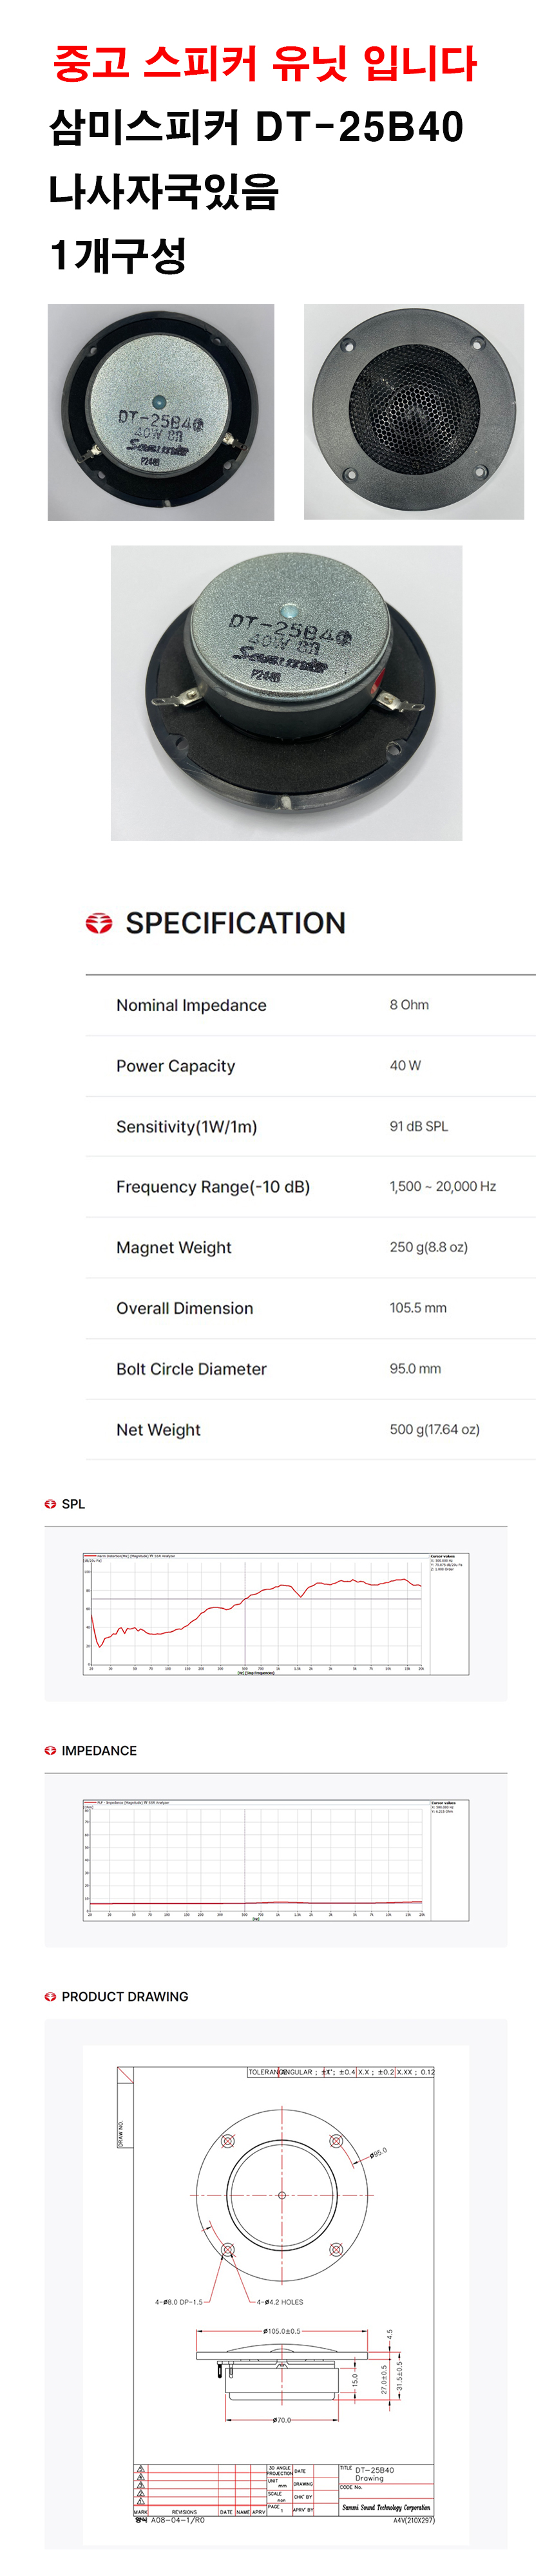The width and height of the screenshot is (554, 2576).
Task: Select the Power Capacity row label
Action: 175,1066
